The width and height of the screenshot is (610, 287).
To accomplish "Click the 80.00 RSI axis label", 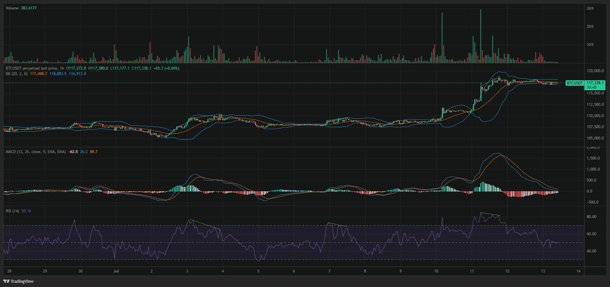I will [592, 217].
